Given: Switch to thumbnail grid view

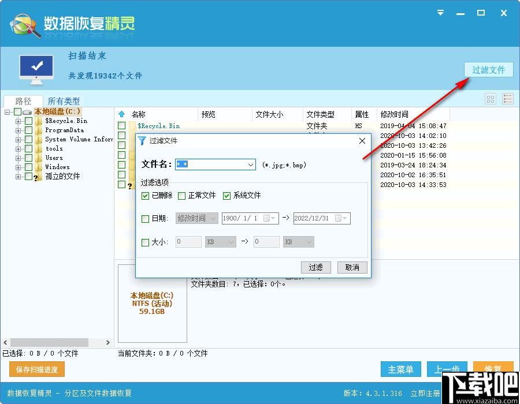Looking at the screenshot, I should point(491,99).
